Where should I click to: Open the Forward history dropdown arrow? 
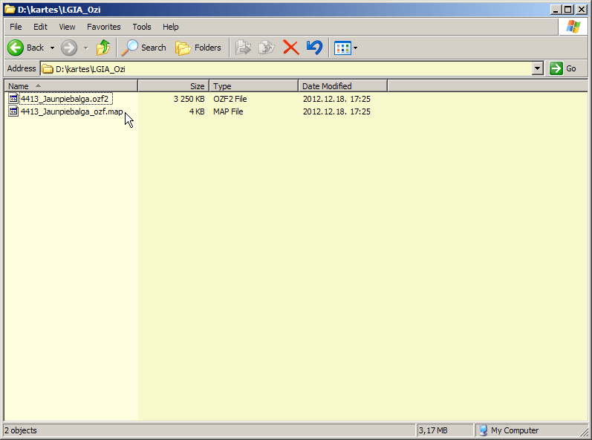click(x=85, y=48)
